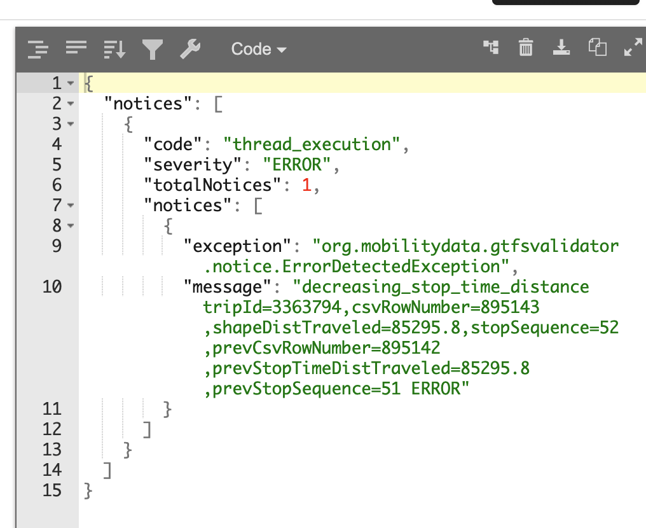Click the trash icon to clear the document
646x528 pixels.
pos(526,47)
